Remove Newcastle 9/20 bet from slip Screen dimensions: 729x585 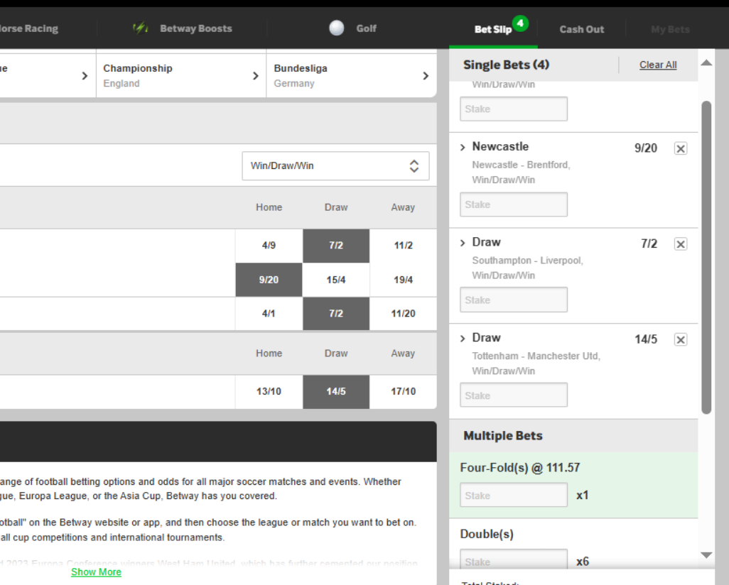coord(680,148)
